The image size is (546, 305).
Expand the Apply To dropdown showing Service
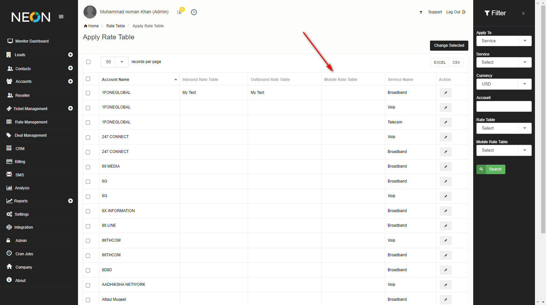[504, 41]
